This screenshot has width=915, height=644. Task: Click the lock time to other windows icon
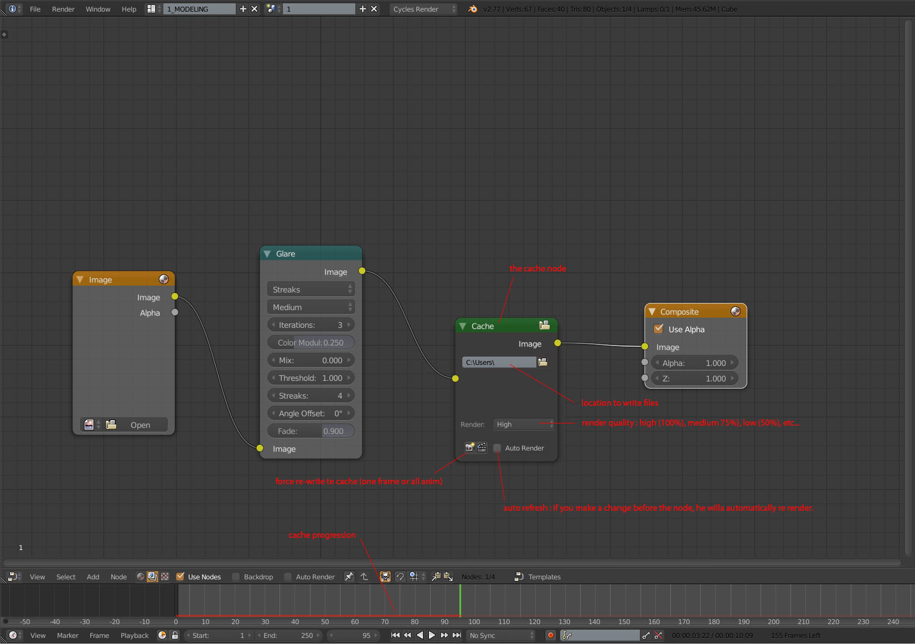tap(175, 635)
